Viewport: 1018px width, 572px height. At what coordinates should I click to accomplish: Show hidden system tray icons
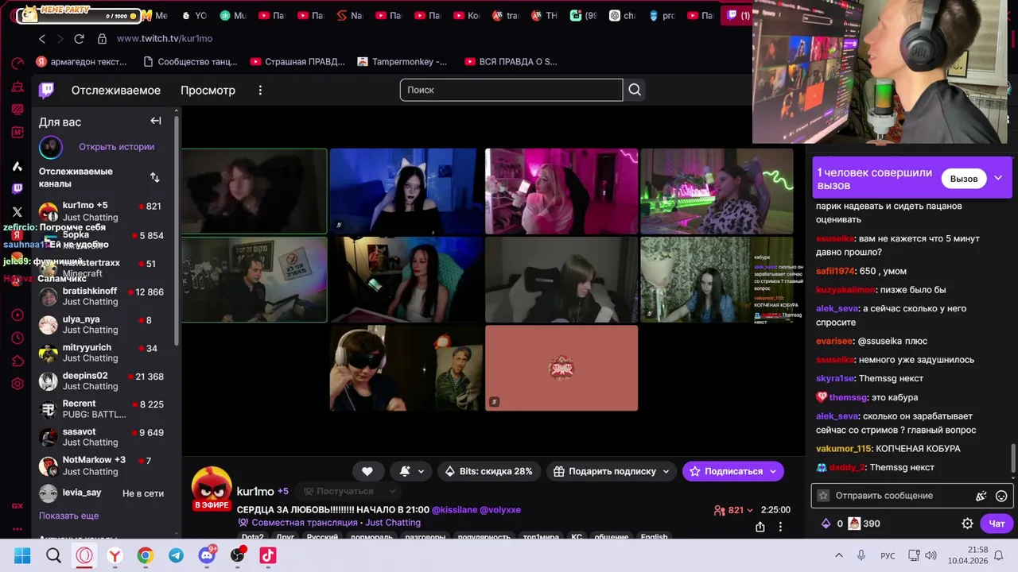pyautogui.click(x=838, y=555)
